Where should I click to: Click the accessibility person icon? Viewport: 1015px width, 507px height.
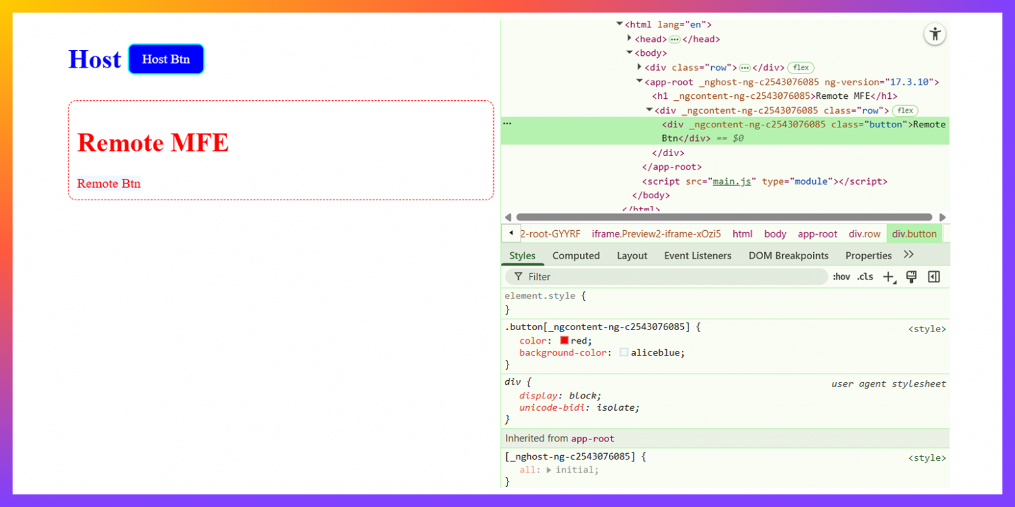[935, 34]
